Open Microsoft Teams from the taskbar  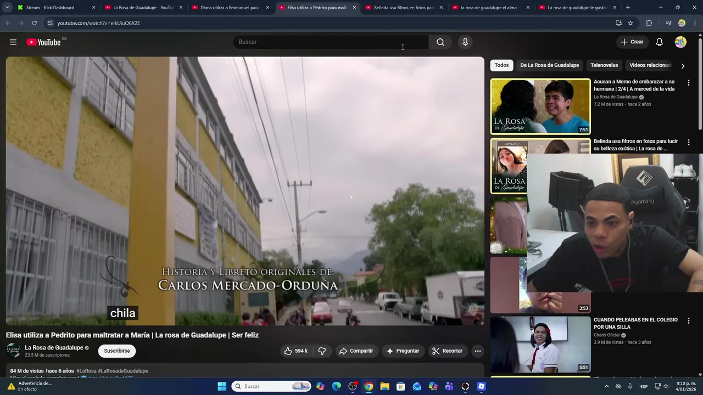[x=449, y=386]
